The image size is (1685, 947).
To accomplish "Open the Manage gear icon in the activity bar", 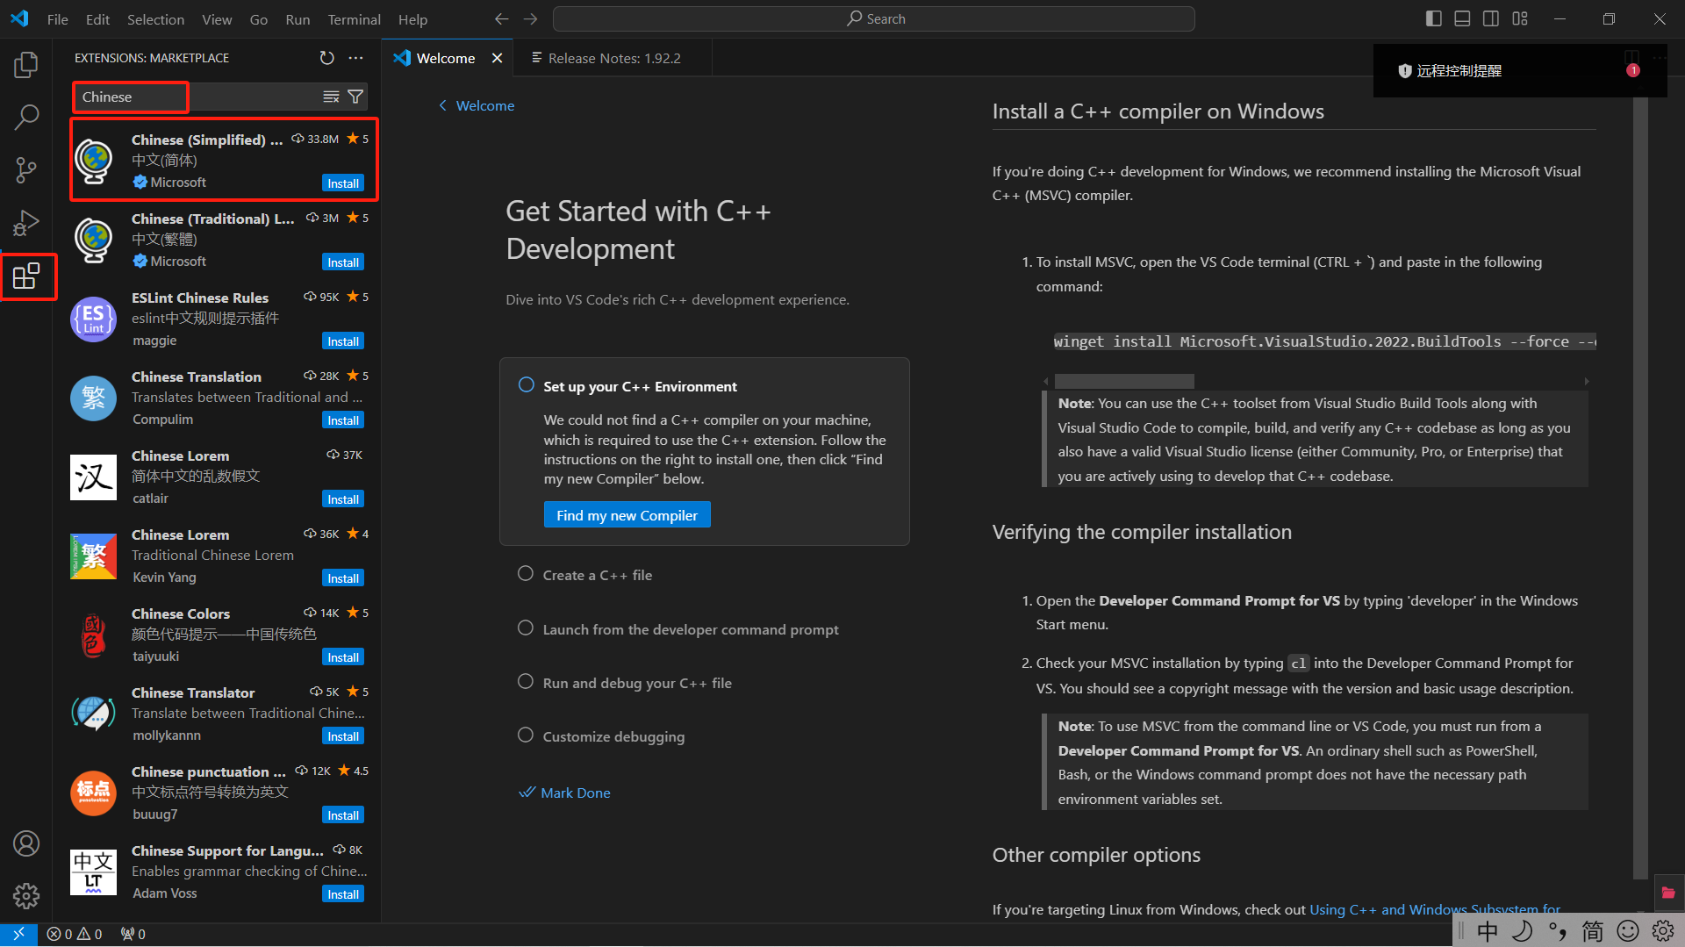I will tap(26, 895).
